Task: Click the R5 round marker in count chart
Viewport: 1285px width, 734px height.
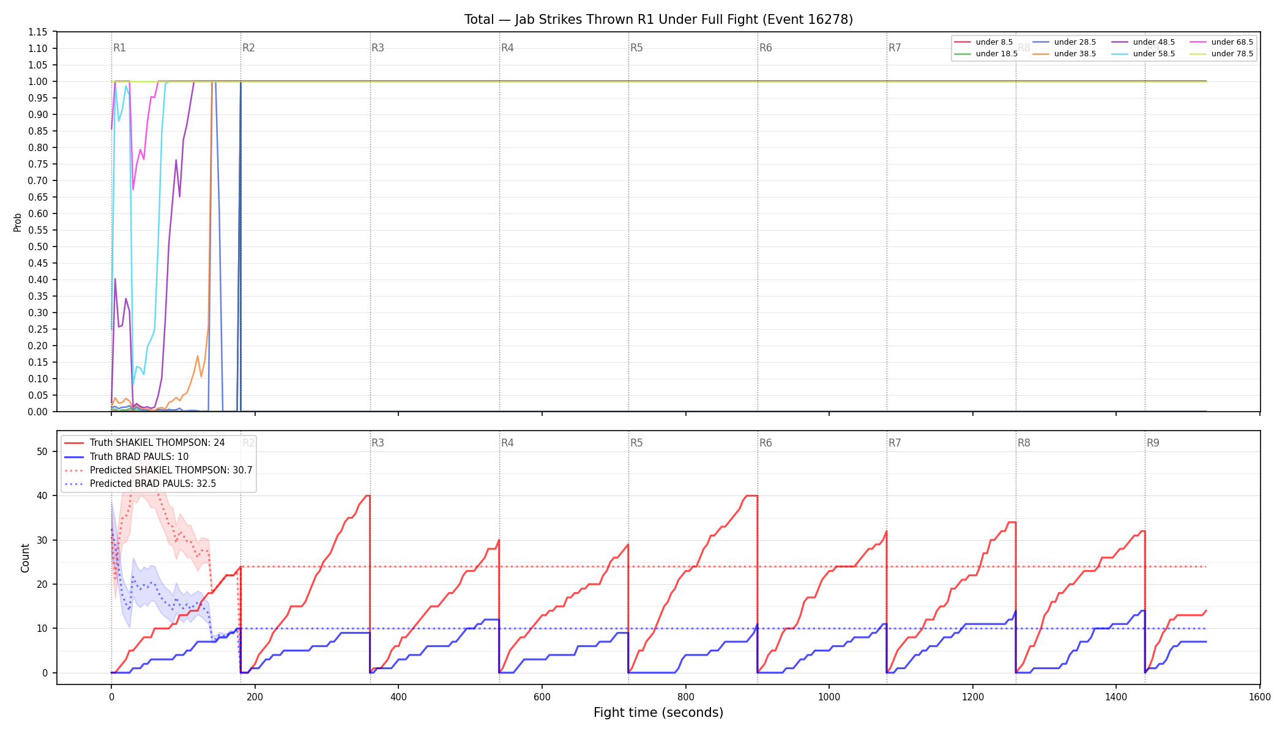Action: (x=636, y=443)
